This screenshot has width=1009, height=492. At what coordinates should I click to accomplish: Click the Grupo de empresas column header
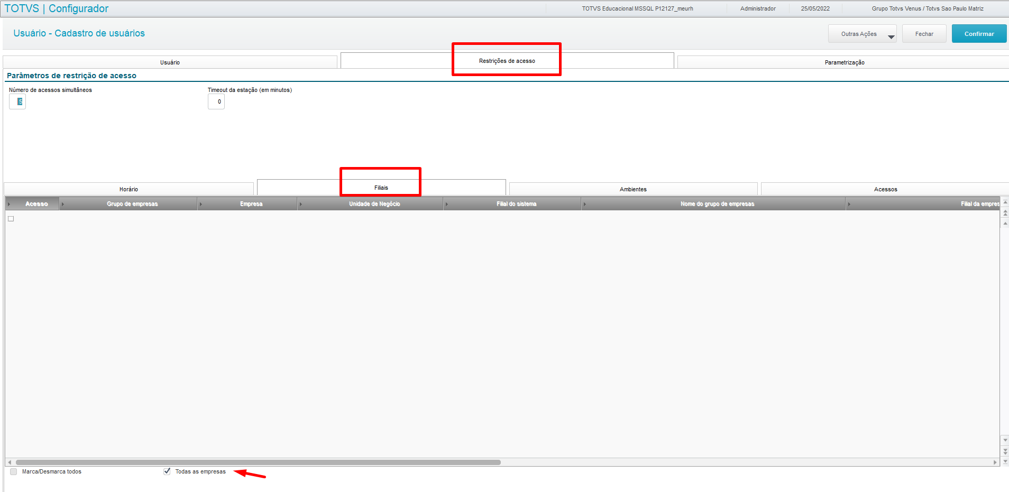click(x=129, y=204)
